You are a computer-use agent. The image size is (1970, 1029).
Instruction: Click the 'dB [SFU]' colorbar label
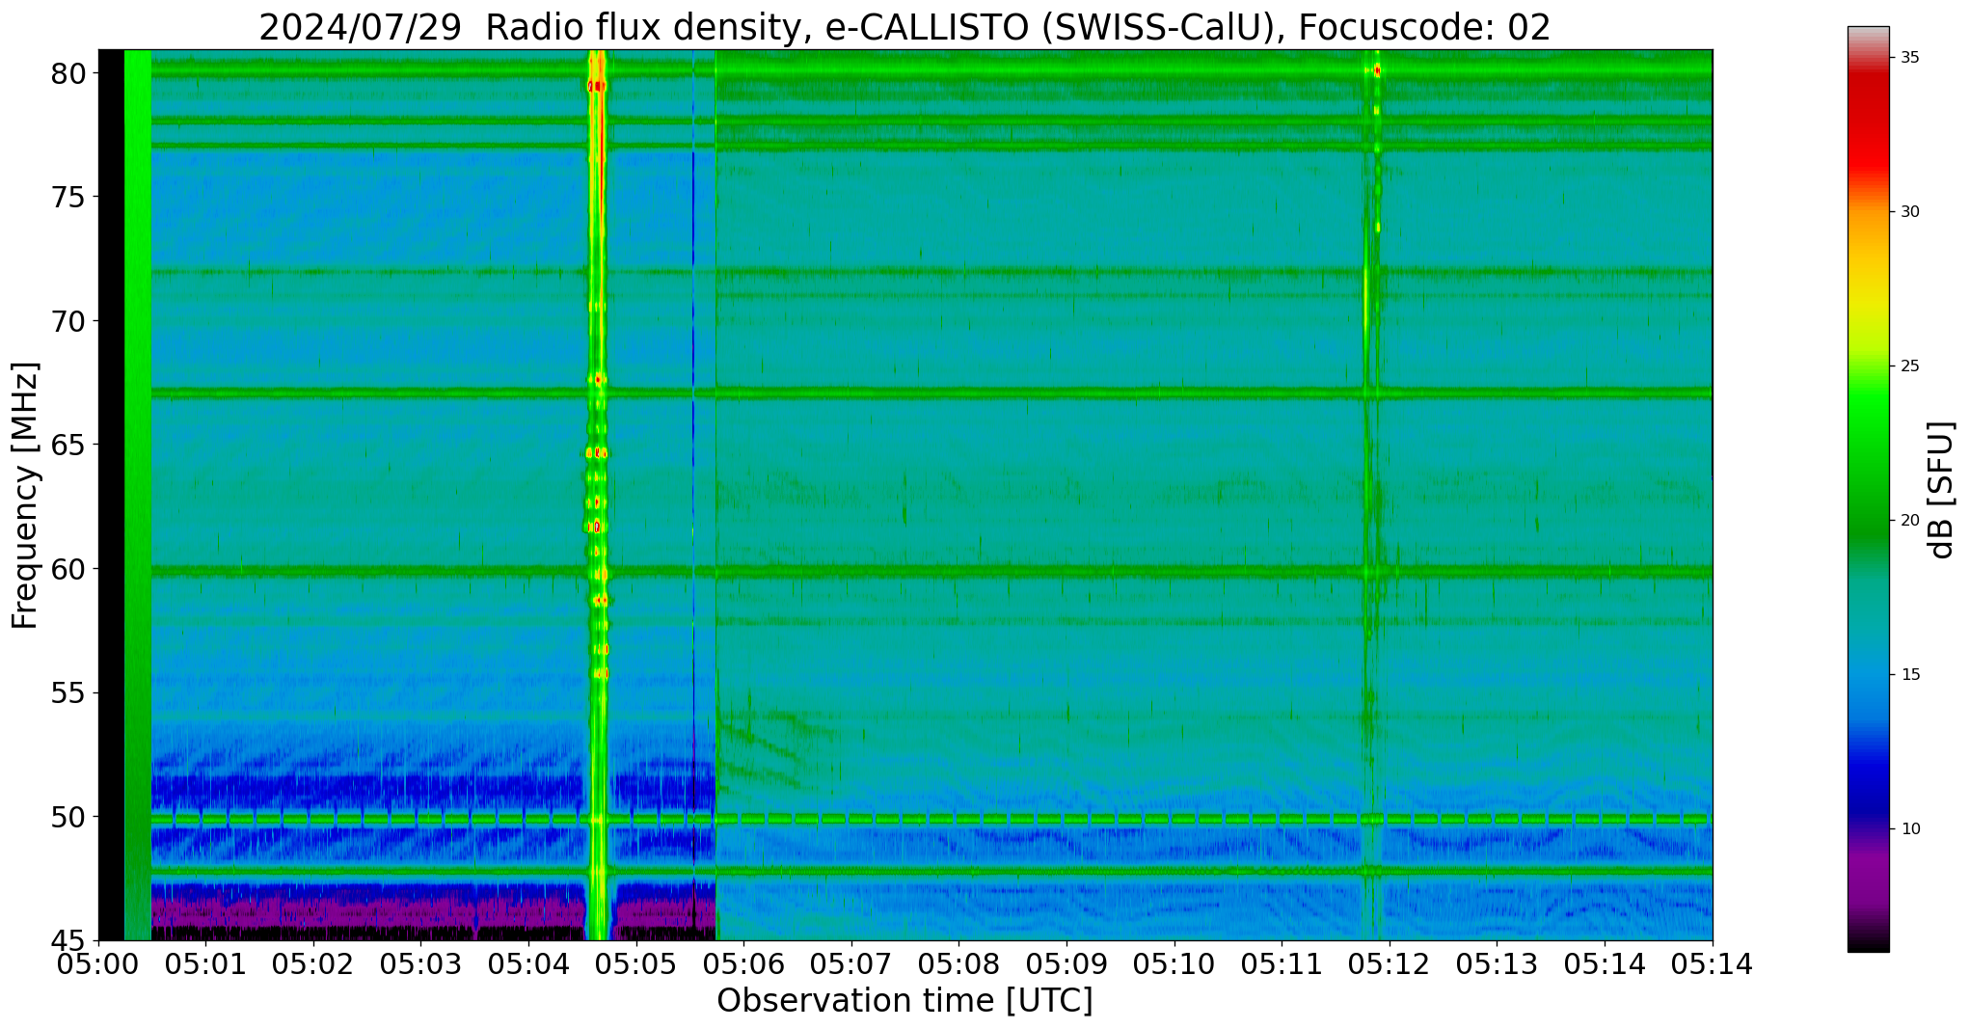[1940, 490]
